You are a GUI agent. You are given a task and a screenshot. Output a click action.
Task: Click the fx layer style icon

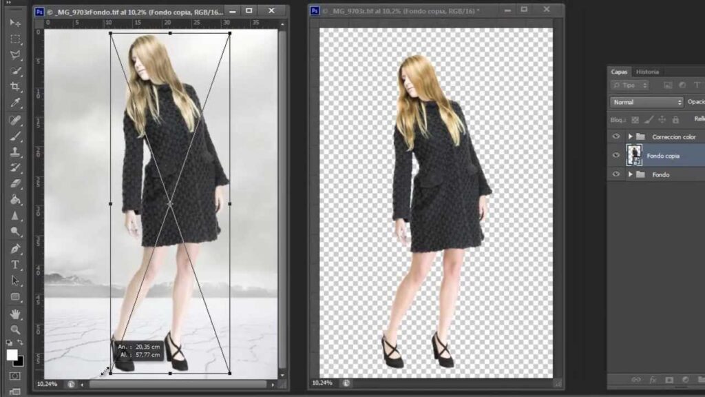[x=651, y=380]
